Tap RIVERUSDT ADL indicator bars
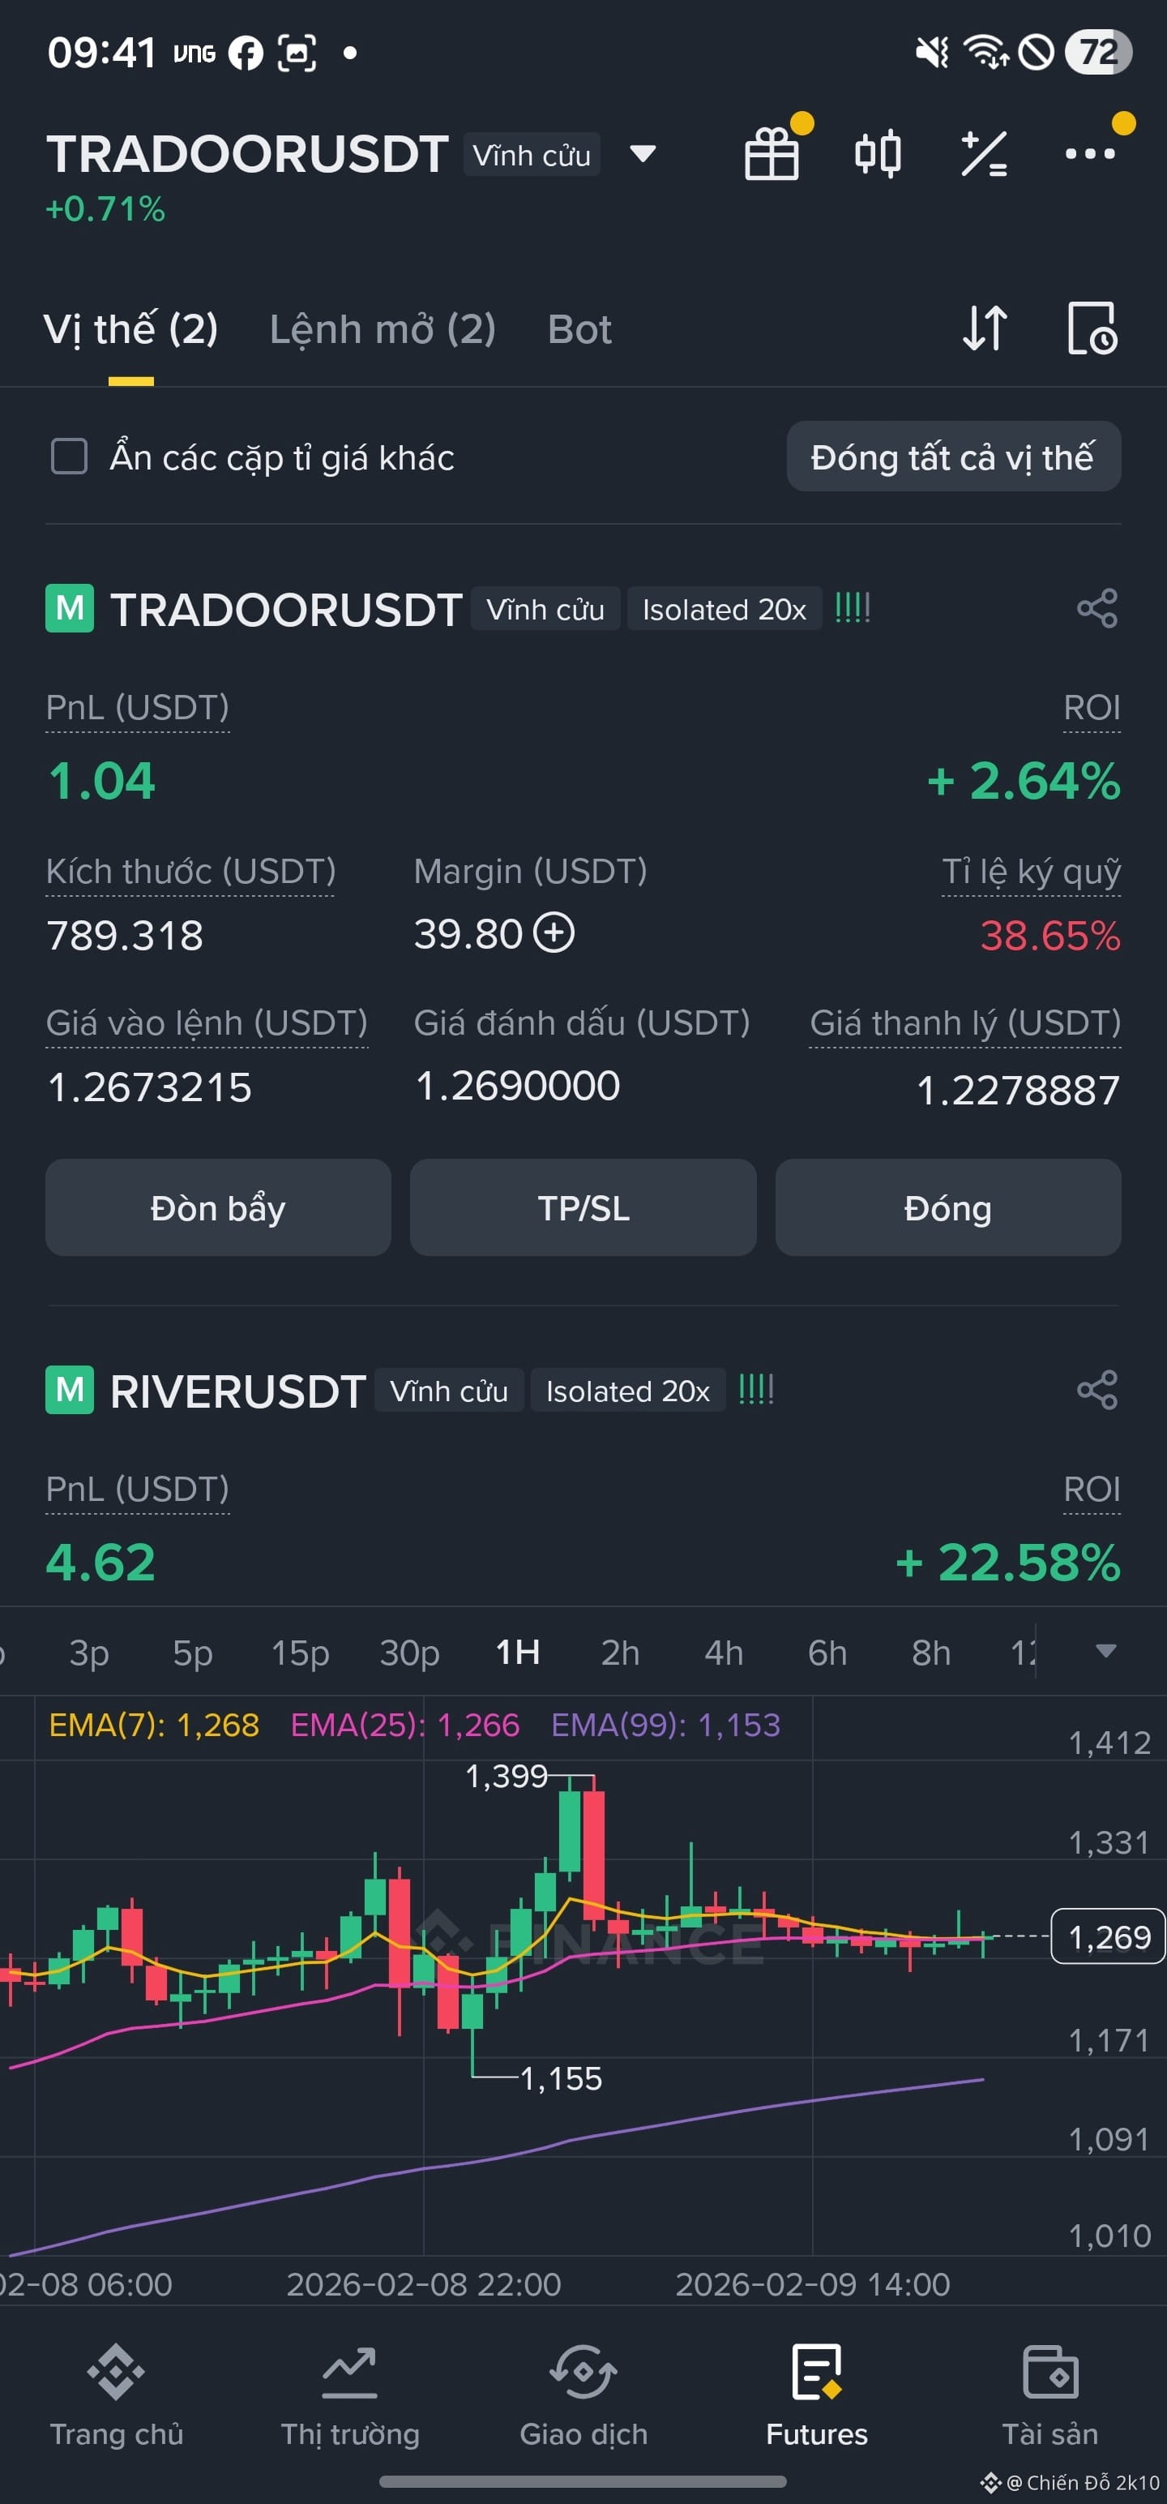 [756, 1390]
